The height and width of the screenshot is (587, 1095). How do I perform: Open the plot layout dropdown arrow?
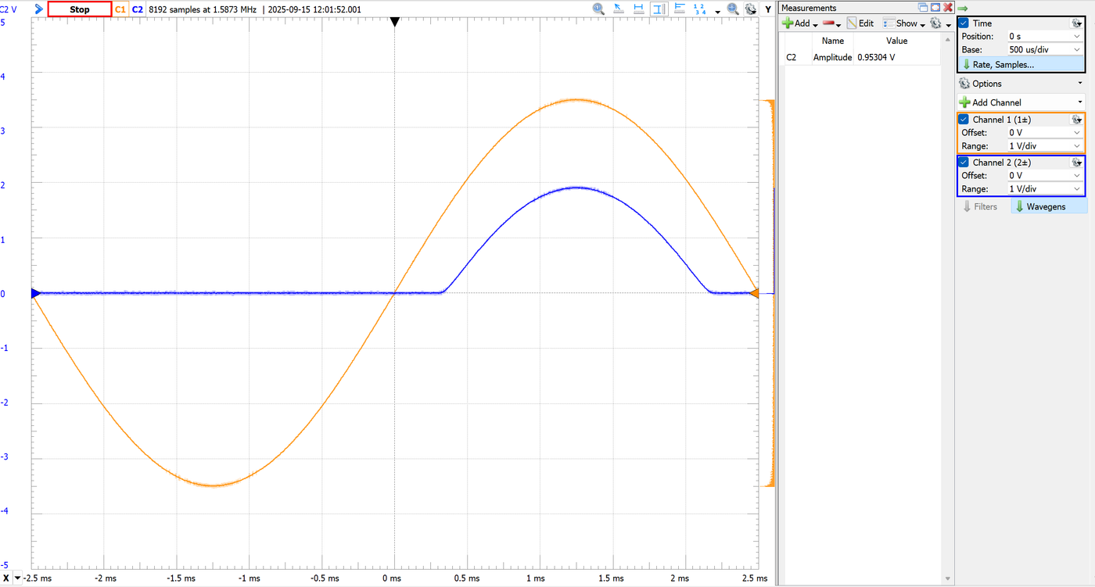tap(717, 12)
